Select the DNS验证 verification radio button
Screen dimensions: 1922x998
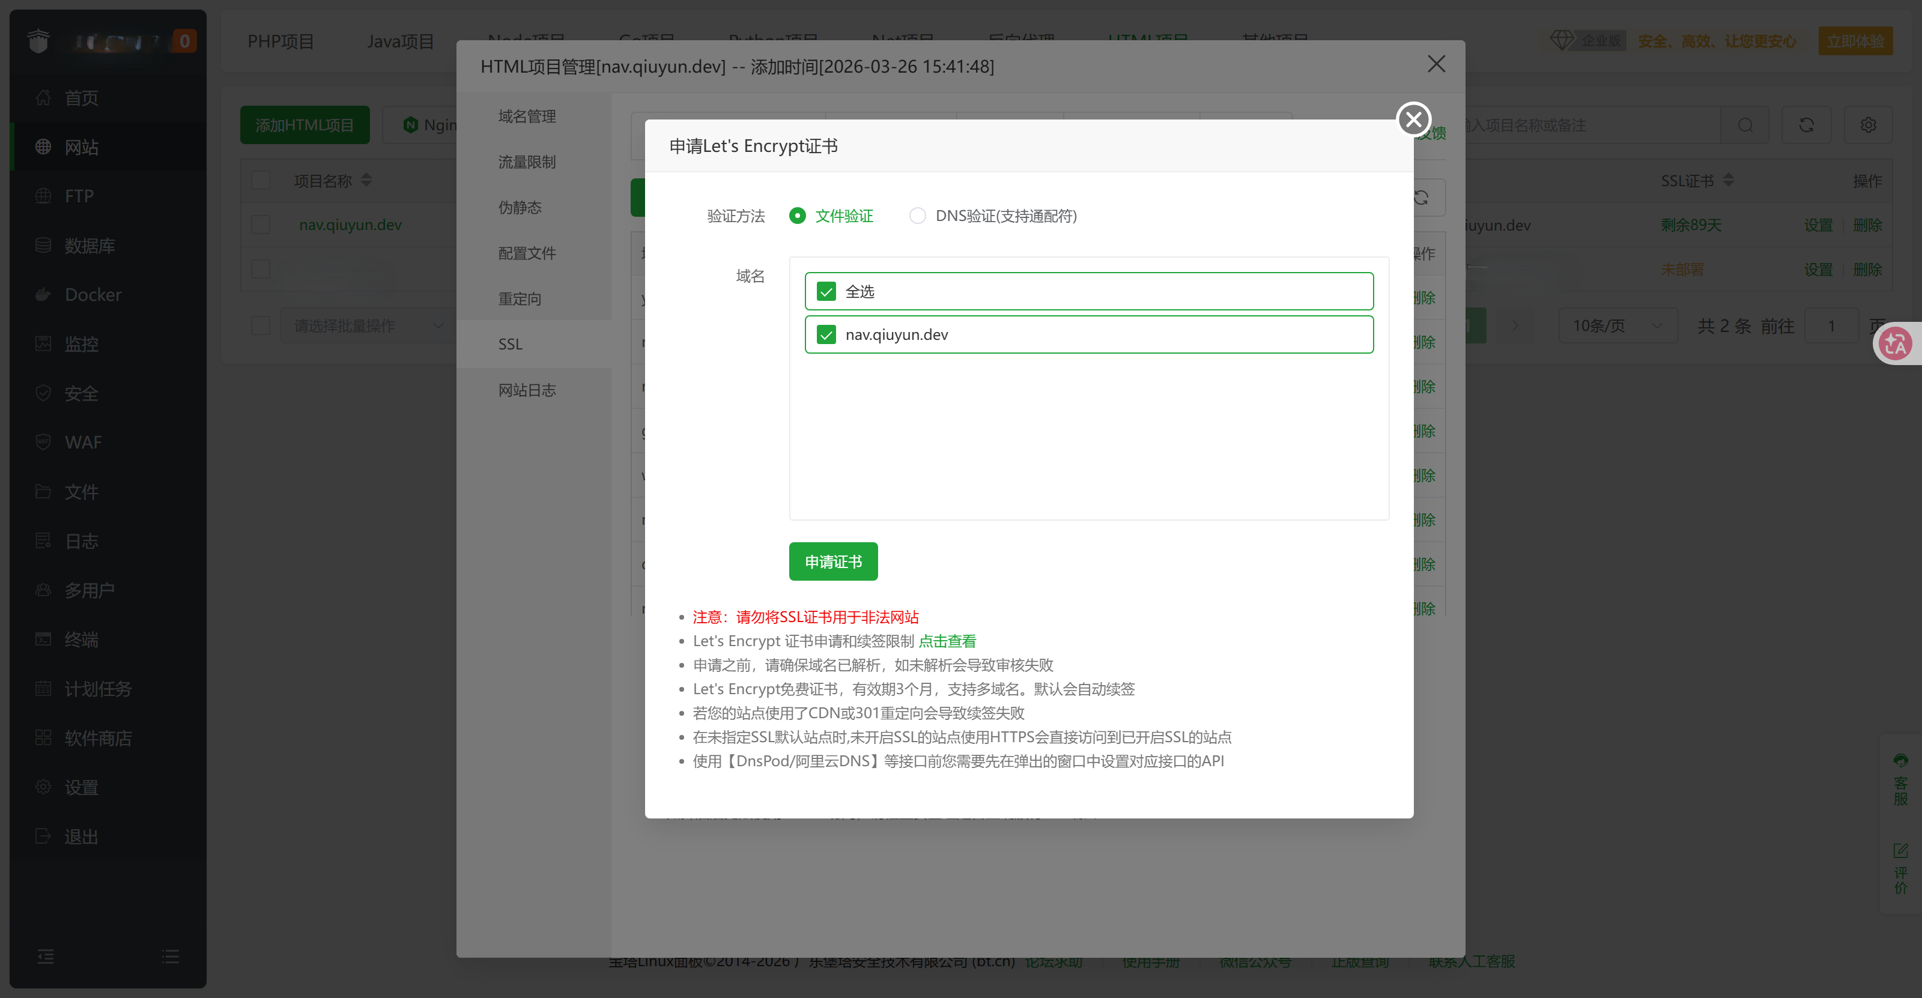point(918,216)
